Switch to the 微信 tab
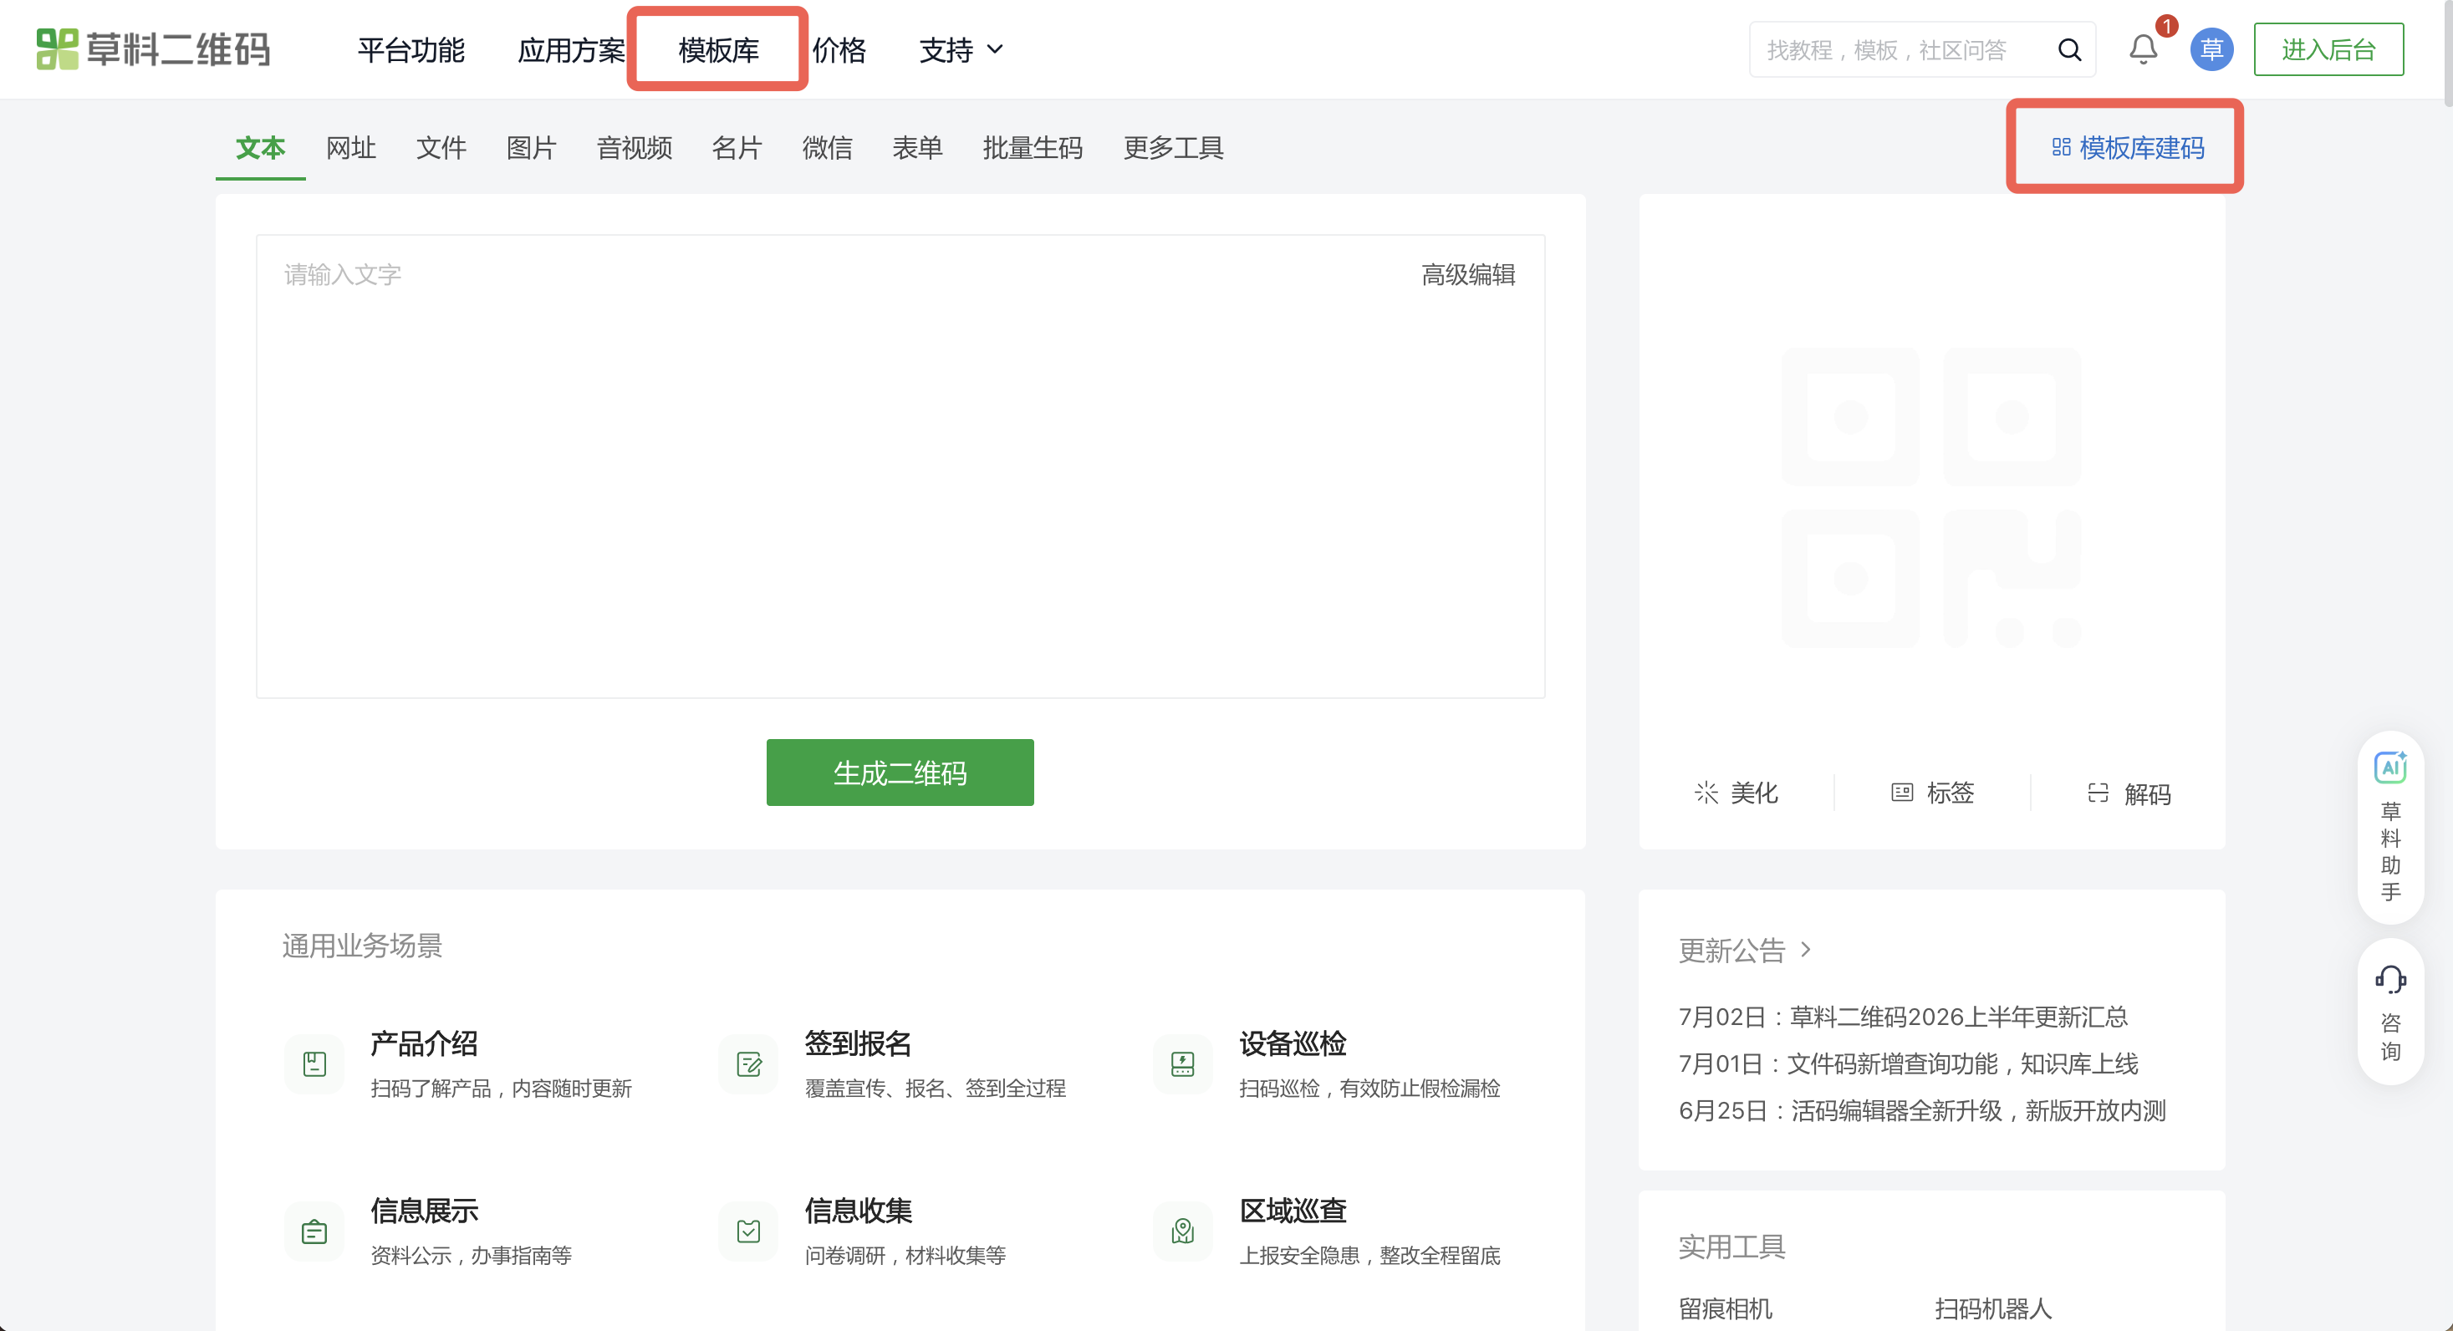 [828, 148]
